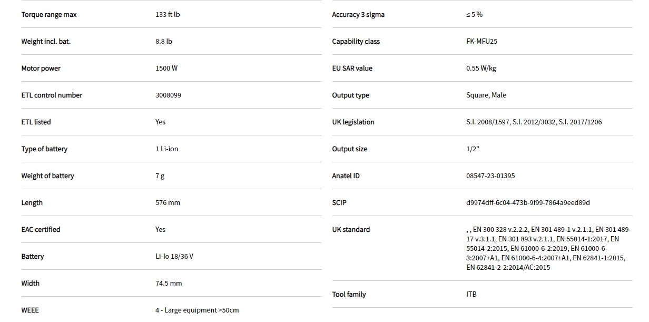Click the UK legislation S.I. references text

pyautogui.click(x=534, y=122)
